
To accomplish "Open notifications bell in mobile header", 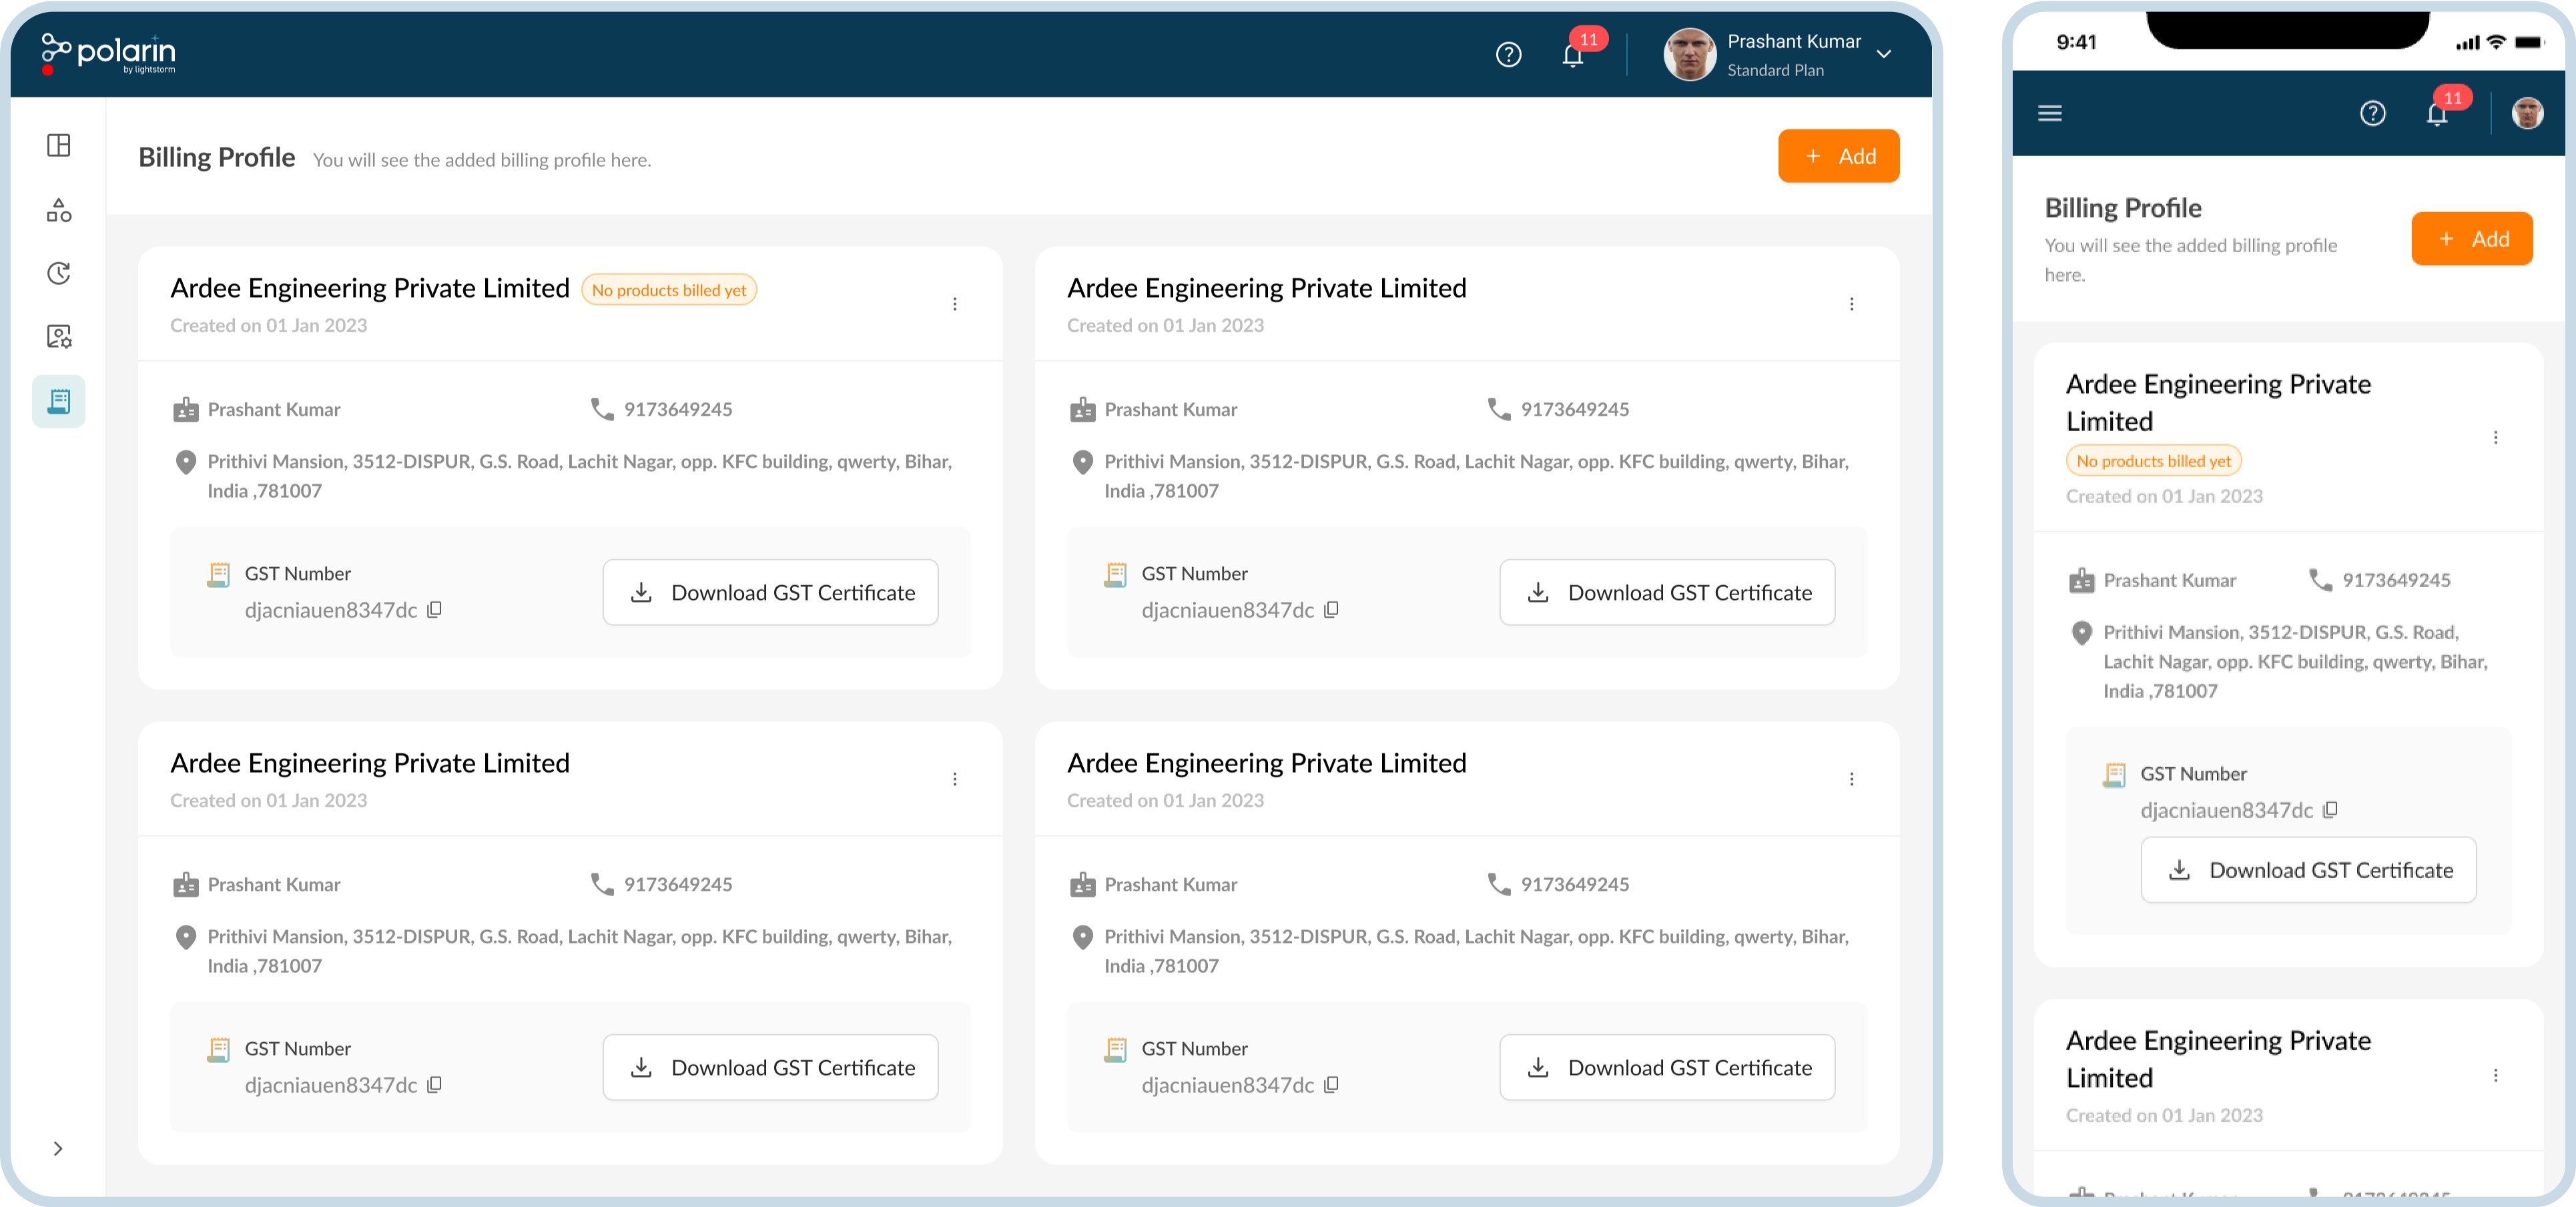I will (2437, 114).
